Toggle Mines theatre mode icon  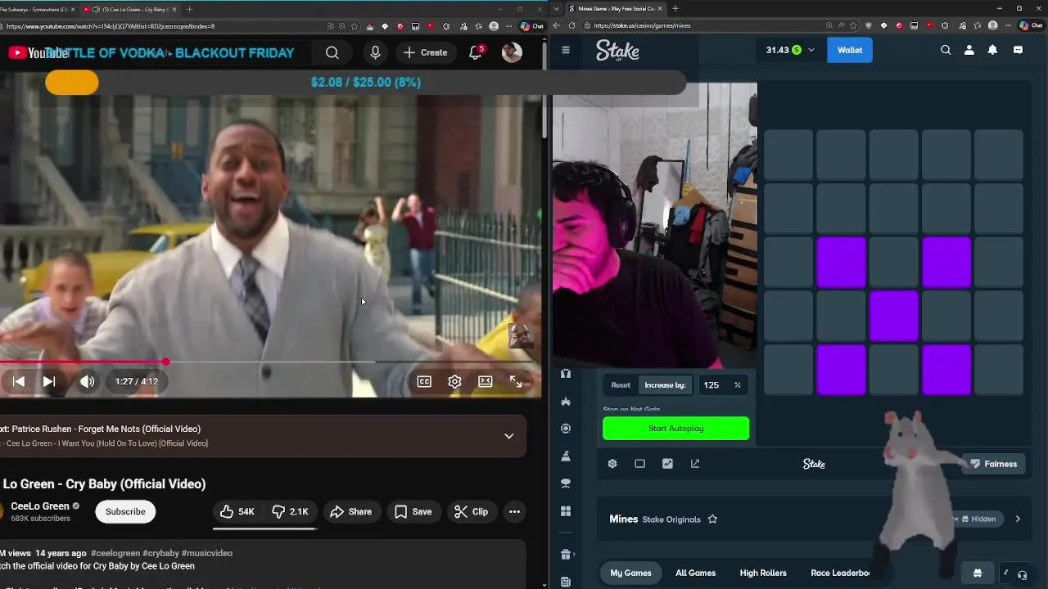[639, 464]
